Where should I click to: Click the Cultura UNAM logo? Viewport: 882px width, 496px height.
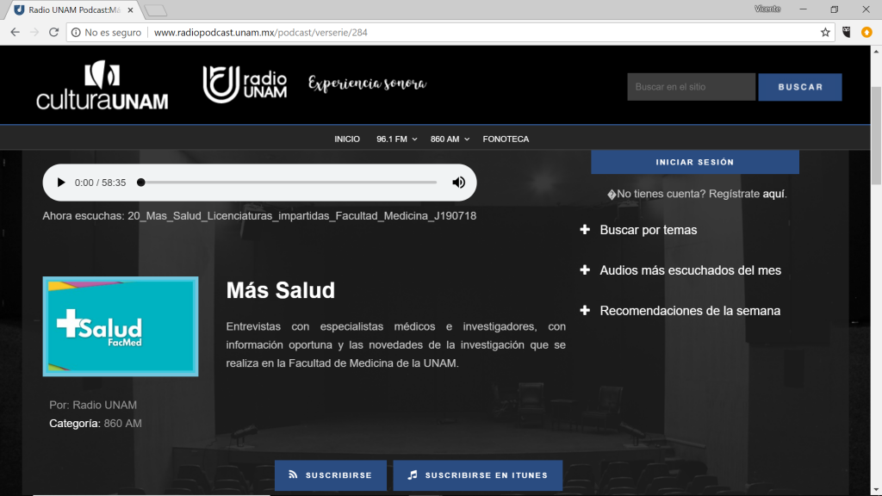[102, 85]
